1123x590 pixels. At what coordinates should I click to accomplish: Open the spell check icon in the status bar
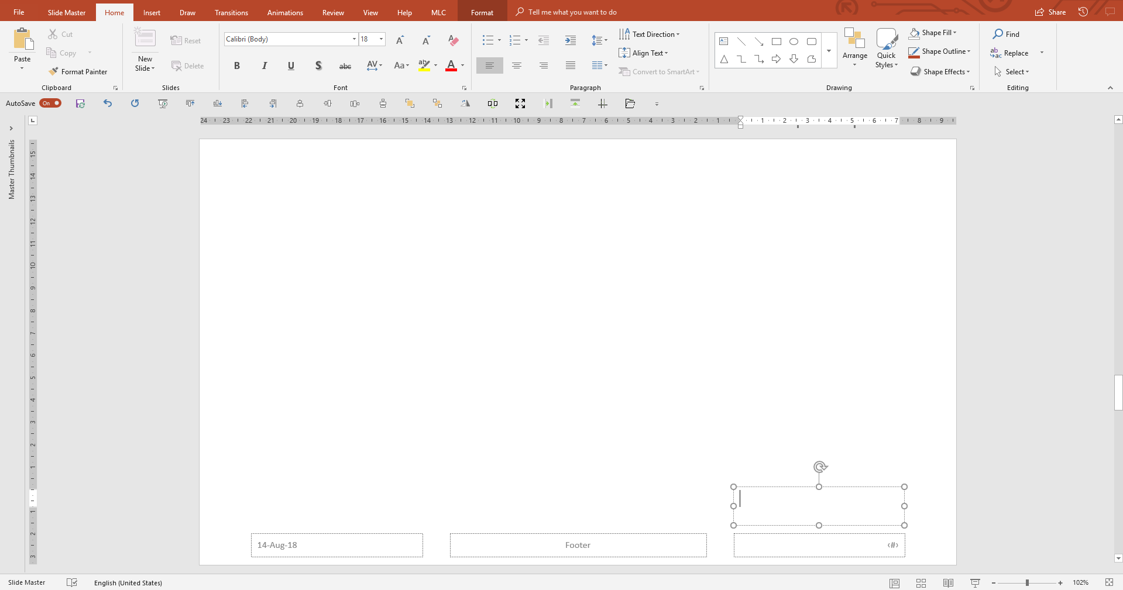point(72,582)
